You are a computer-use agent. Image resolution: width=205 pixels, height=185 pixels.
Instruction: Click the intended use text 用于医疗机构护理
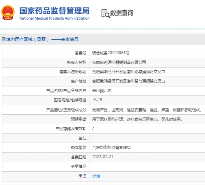tap(137, 119)
